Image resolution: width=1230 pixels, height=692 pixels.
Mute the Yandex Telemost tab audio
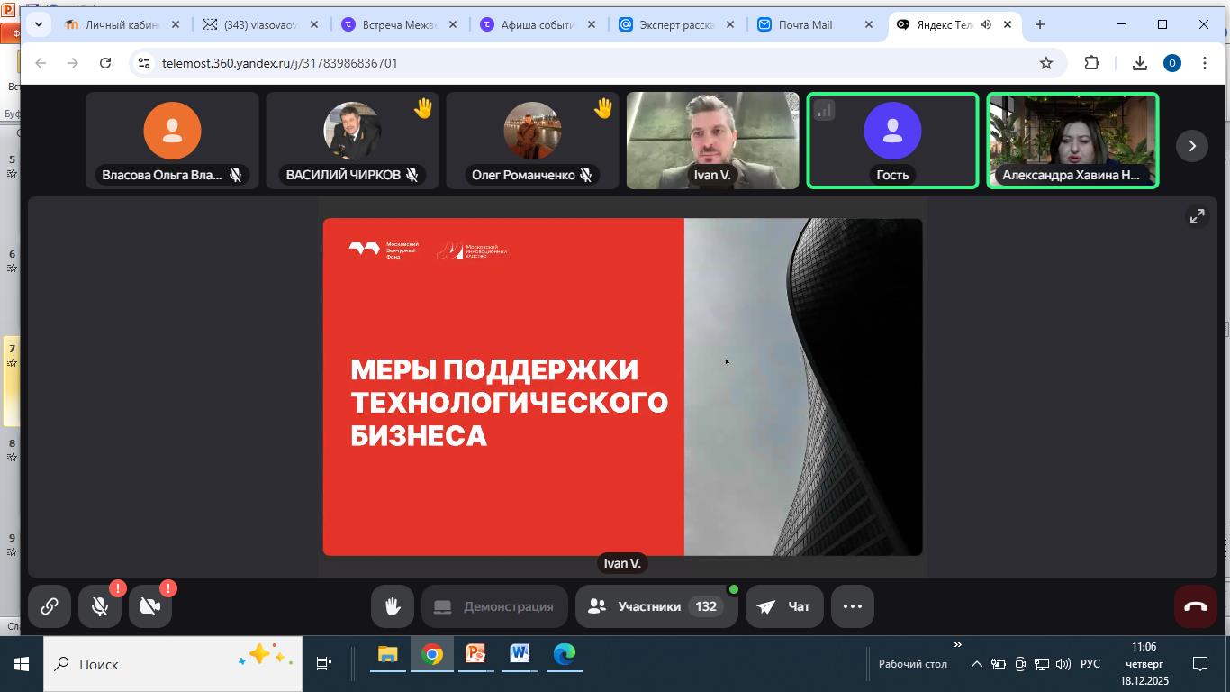click(986, 24)
